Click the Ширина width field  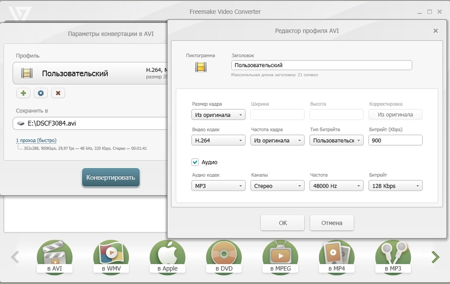point(277,115)
